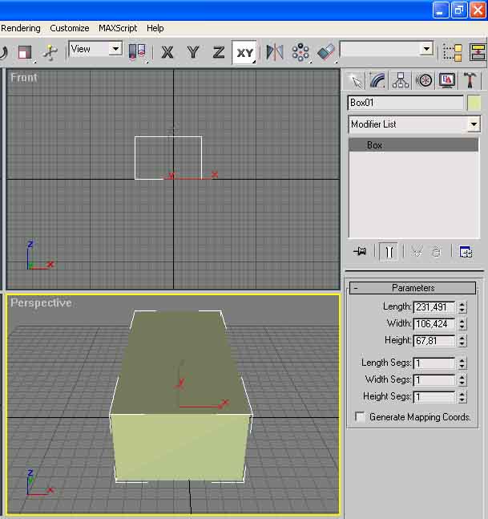
Task: Switch to the Motion panel tab
Action: point(424,80)
